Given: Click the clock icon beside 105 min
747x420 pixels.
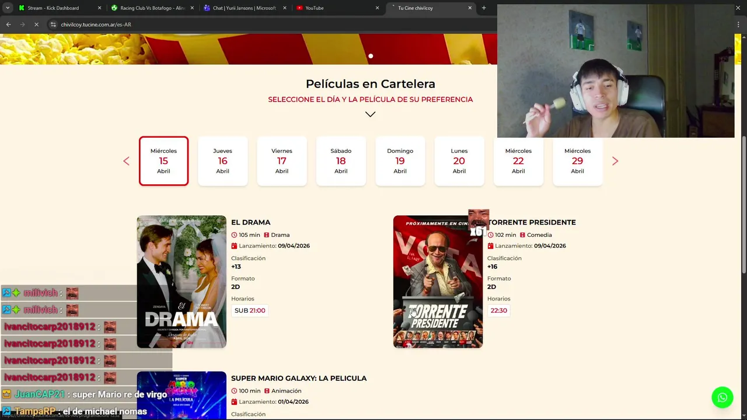Looking at the screenshot, I should (x=234, y=235).
